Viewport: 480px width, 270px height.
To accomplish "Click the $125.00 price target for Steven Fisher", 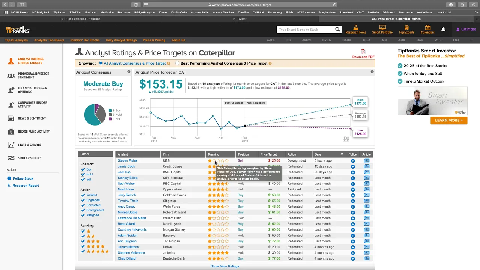I will coord(274,161).
